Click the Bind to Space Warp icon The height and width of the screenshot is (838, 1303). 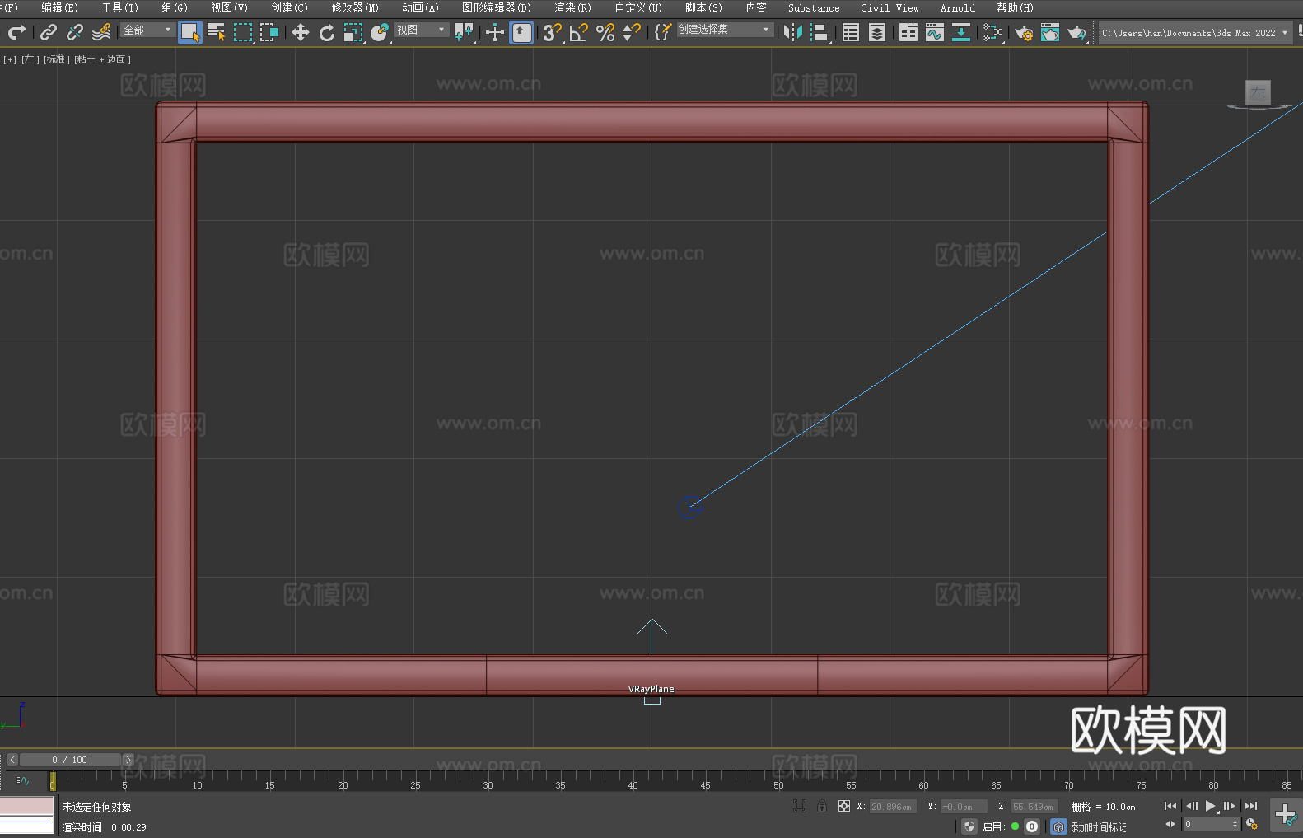101,32
